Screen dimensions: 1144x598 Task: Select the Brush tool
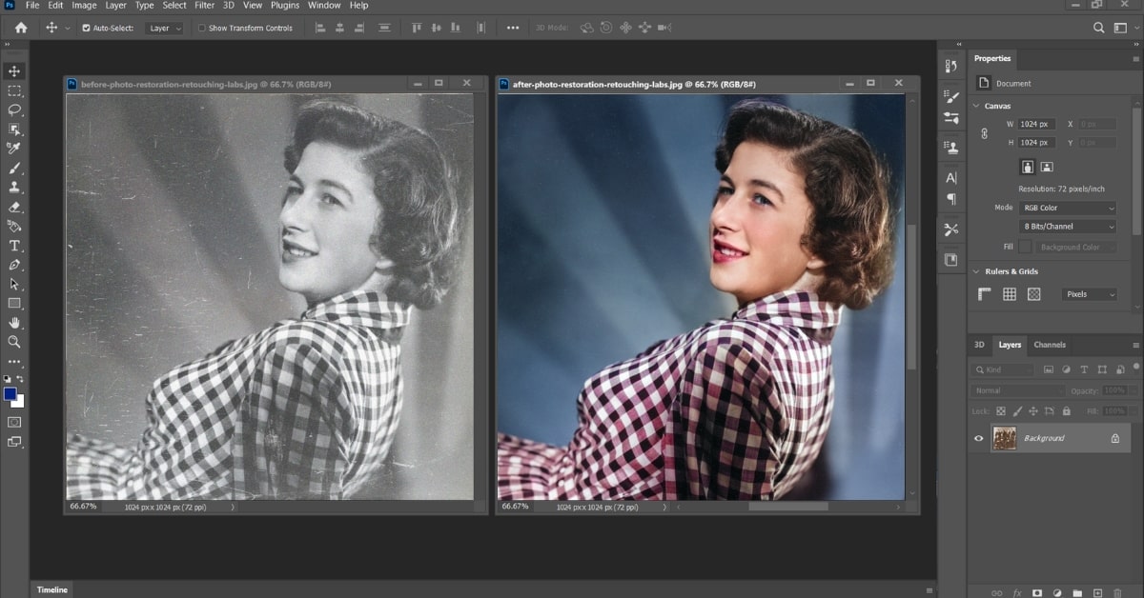[x=14, y=168]
